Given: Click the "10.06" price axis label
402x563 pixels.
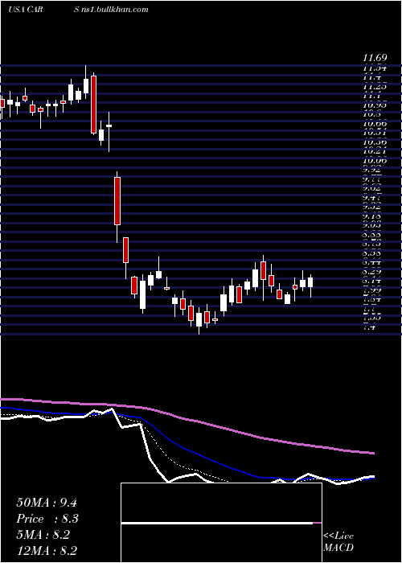Looking at the screenshot, I should 375,161.
